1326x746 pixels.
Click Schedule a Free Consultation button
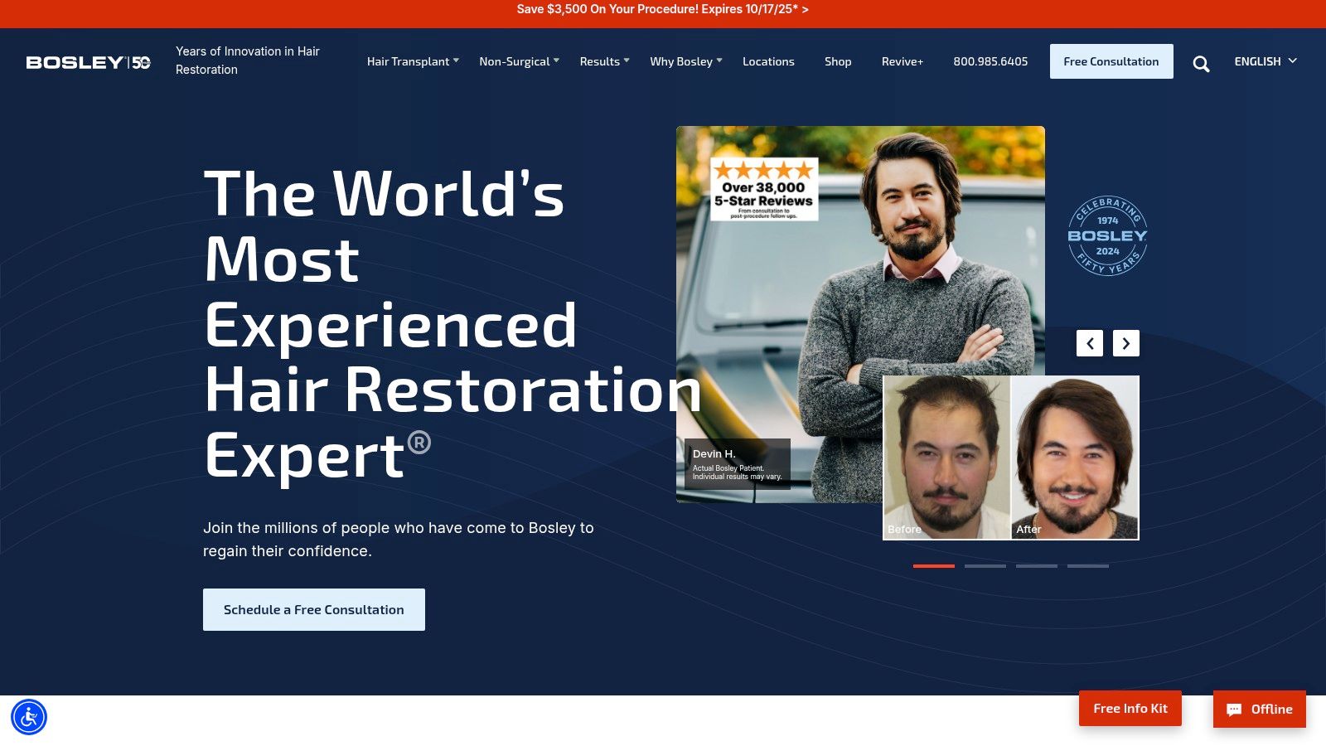[x=314, y=609]
